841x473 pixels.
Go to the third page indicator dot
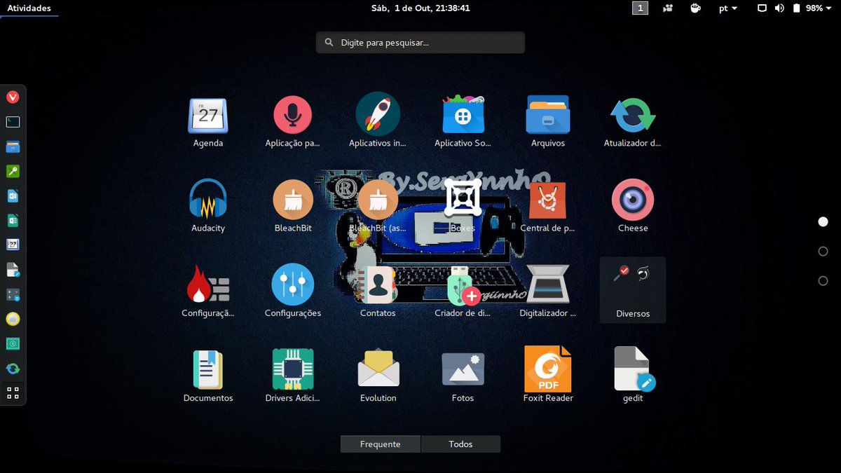[823, 281]
